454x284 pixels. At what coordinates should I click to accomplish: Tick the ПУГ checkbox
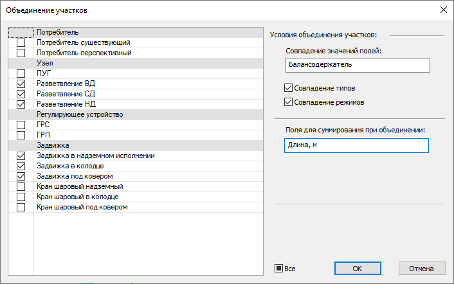coord(21,73)
